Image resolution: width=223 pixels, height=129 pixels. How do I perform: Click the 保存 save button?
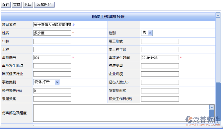point(6,5)
